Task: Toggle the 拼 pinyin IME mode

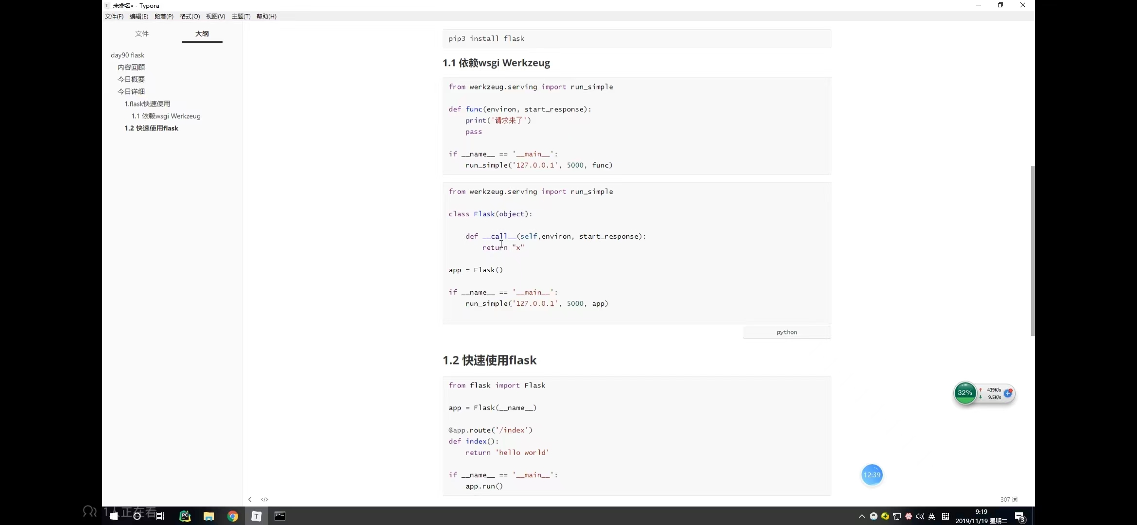Action: [946, 516]
